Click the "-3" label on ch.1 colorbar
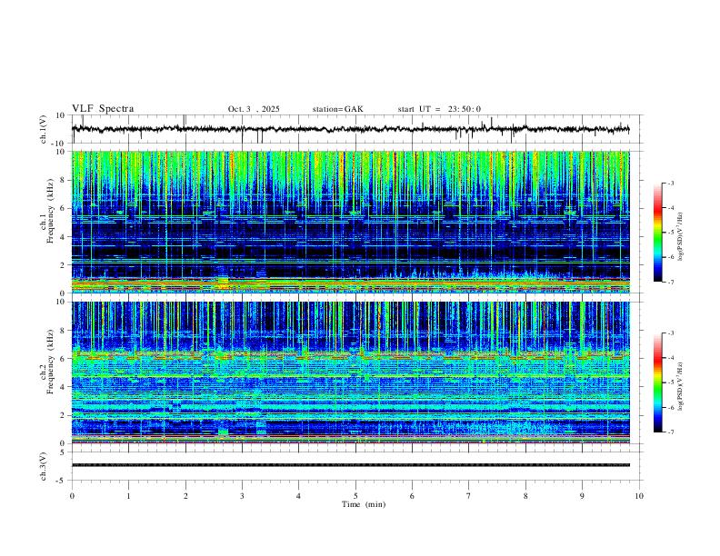720x556 pixels. click(x=671, y=183)
